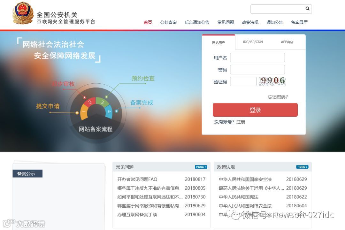
Task: Click the red 登录 button
Action: [255, 110]
